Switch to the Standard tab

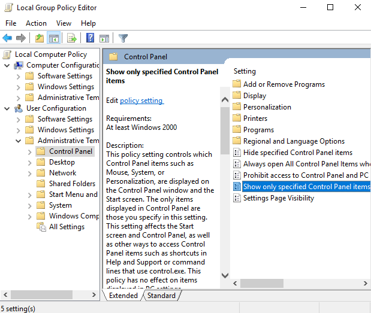[161, 296]
